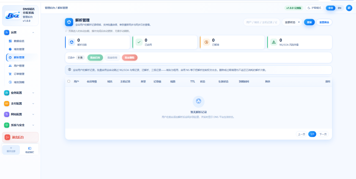Click the 解析管理 sidebar icon
356x179 pixels.
(x=10, y=57)
